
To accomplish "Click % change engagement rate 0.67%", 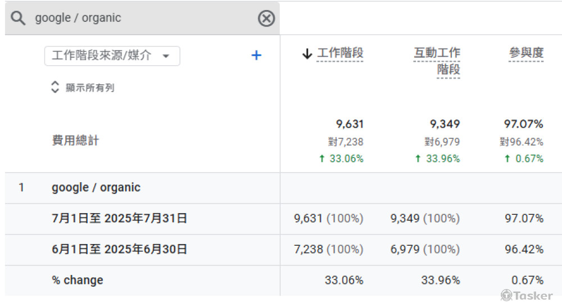I will pos(527,280).
